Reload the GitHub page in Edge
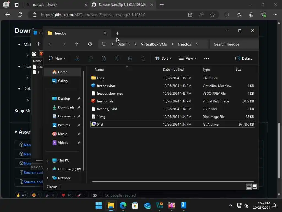The image size is (282, 212). (20, 15)
